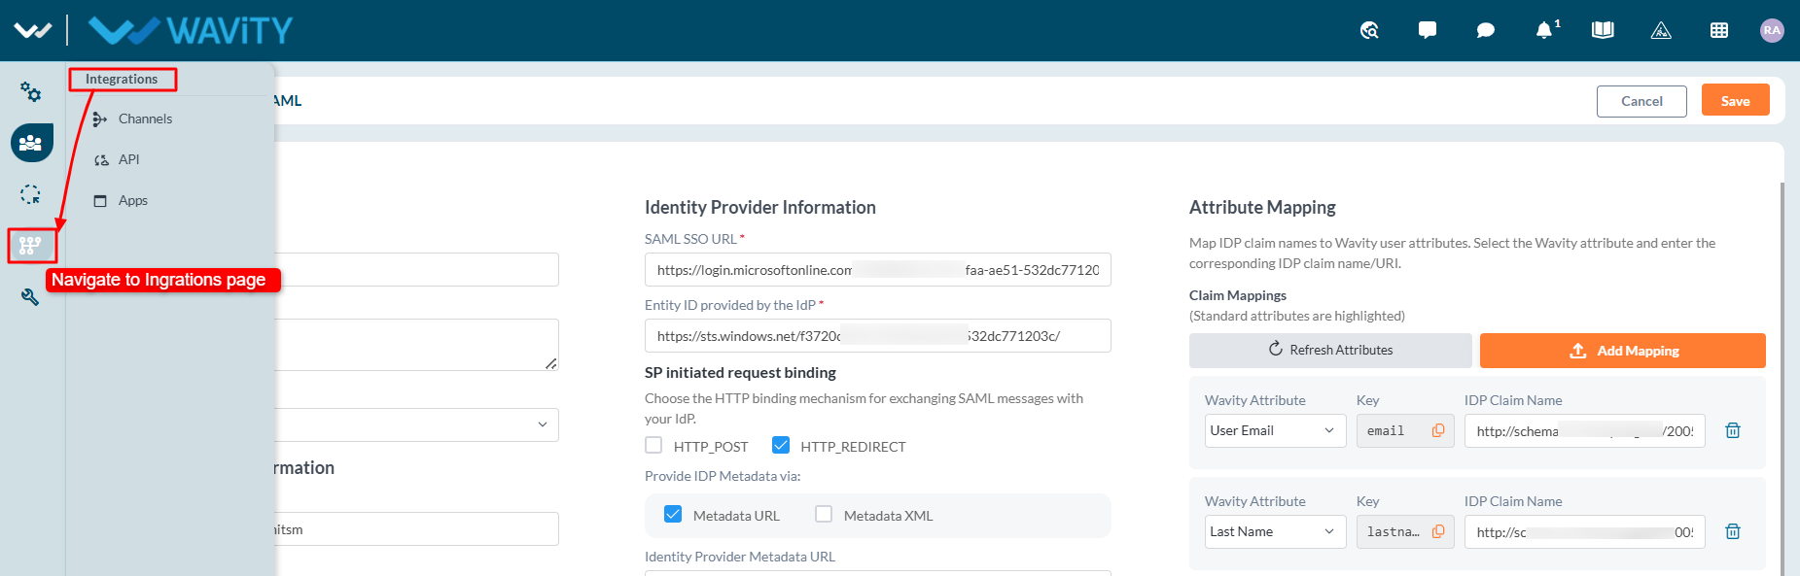
Task: Click the 'SP initiated request binding' heading
Action: (740, 372)
